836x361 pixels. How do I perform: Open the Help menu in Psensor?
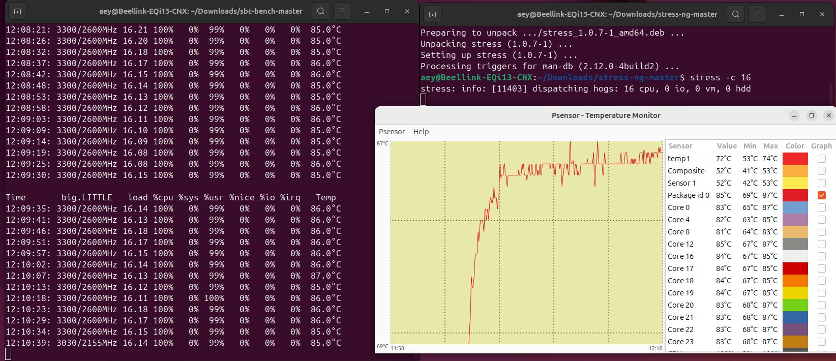(x=421, y=132)
